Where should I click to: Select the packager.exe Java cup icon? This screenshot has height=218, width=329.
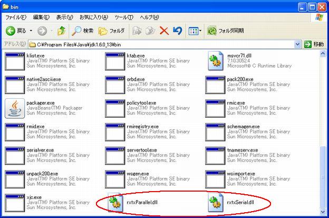15,108
